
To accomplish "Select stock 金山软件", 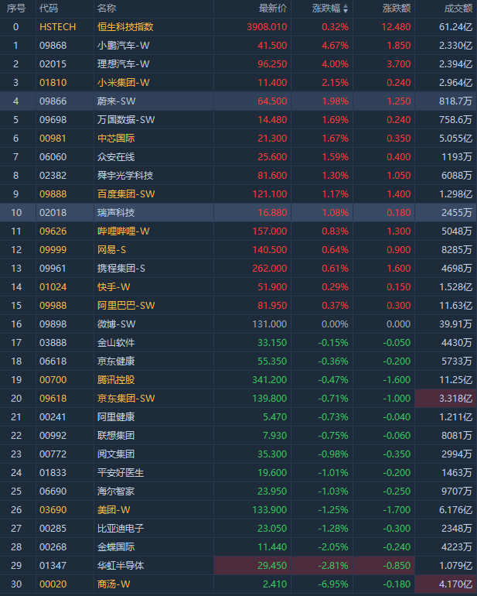I will coord(116,343).
